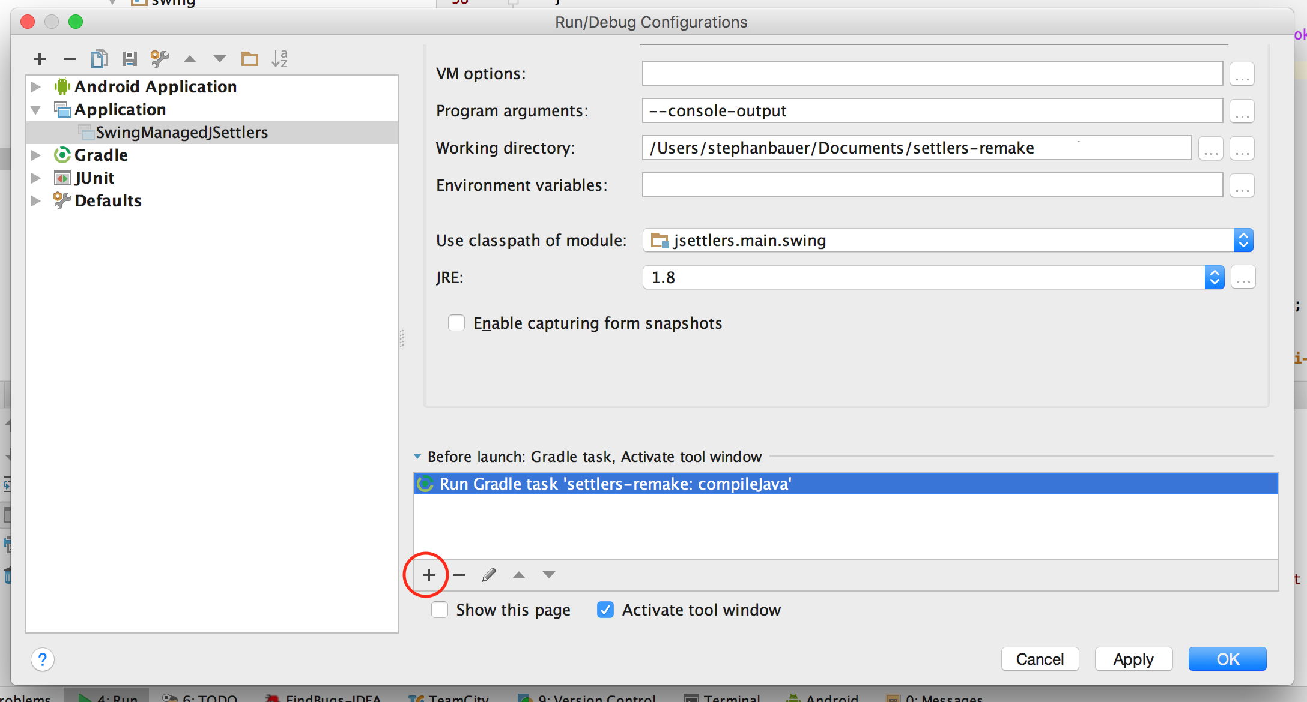Click the Program arguments input field

(932, 110)
